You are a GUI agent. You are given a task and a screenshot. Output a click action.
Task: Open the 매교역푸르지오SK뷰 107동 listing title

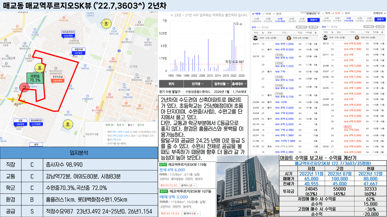coord(190,191)
